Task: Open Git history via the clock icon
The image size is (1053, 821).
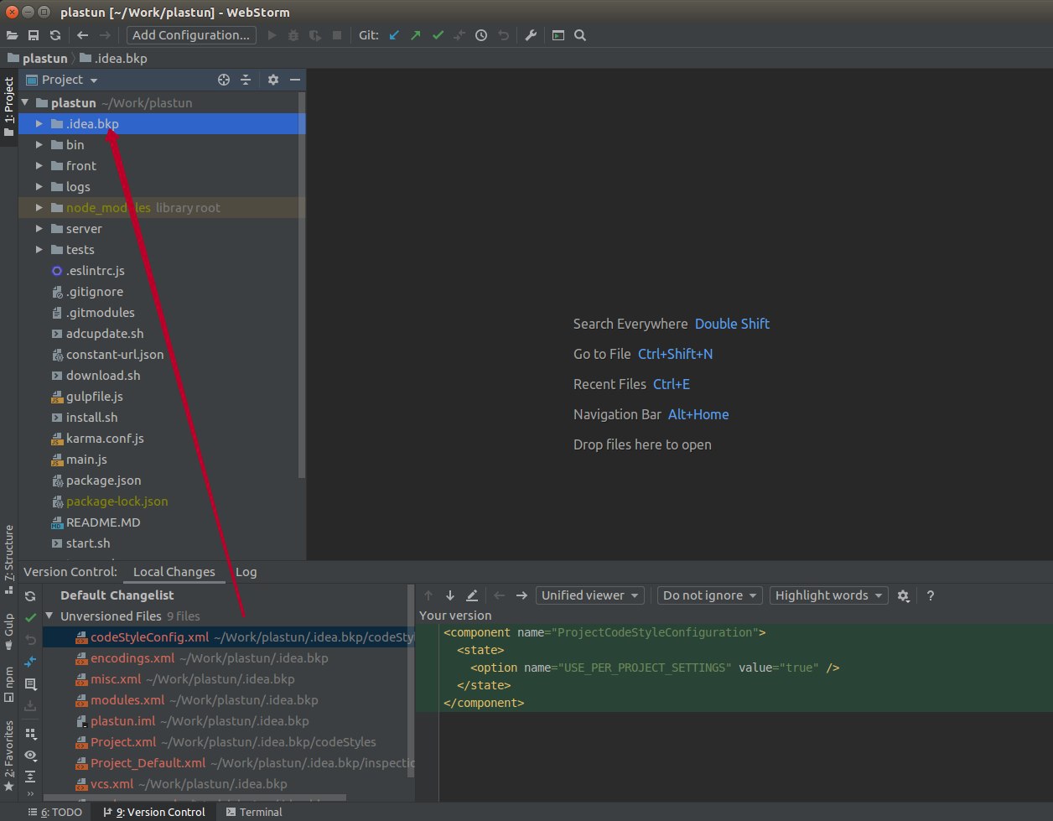Action: (481, 35)
